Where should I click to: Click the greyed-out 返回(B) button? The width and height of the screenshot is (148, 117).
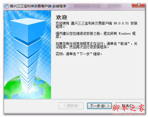pos(71,106)
